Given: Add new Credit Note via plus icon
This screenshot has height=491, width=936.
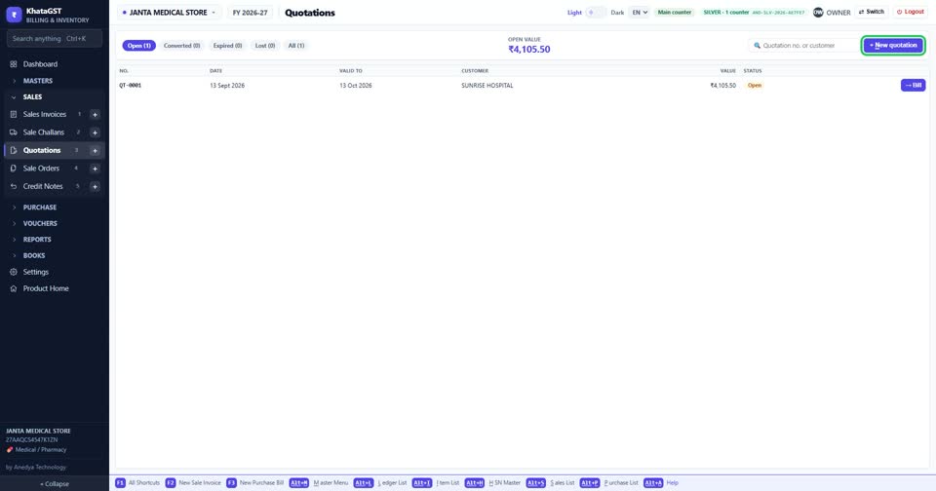Looking at the screenshot, I should pos(95,187).
